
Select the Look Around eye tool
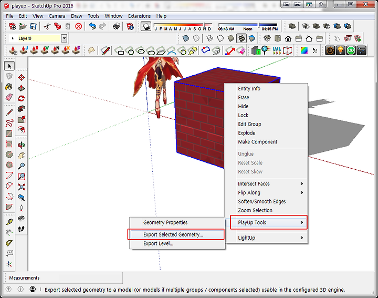(21, 218)
